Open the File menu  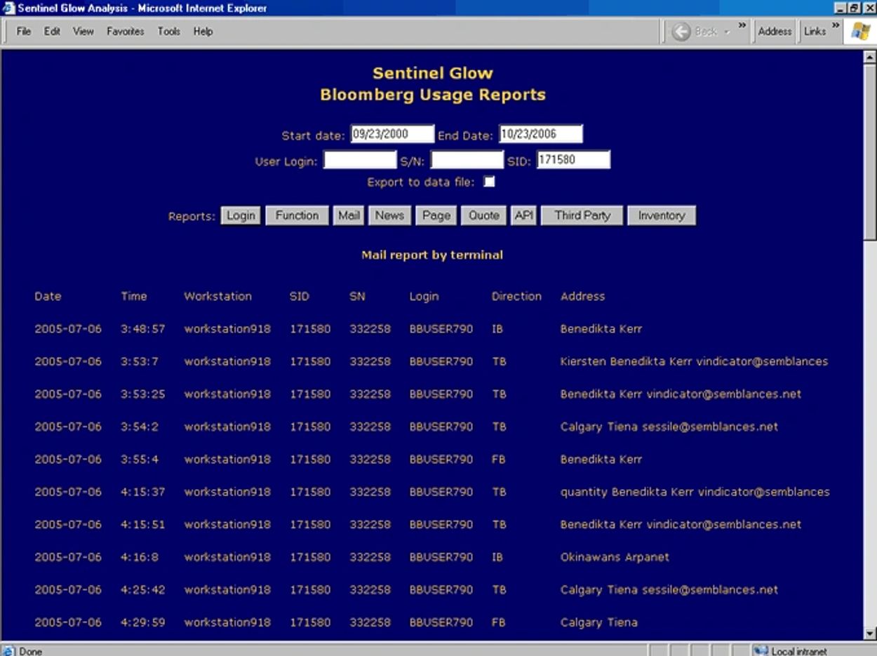point(23,32)
